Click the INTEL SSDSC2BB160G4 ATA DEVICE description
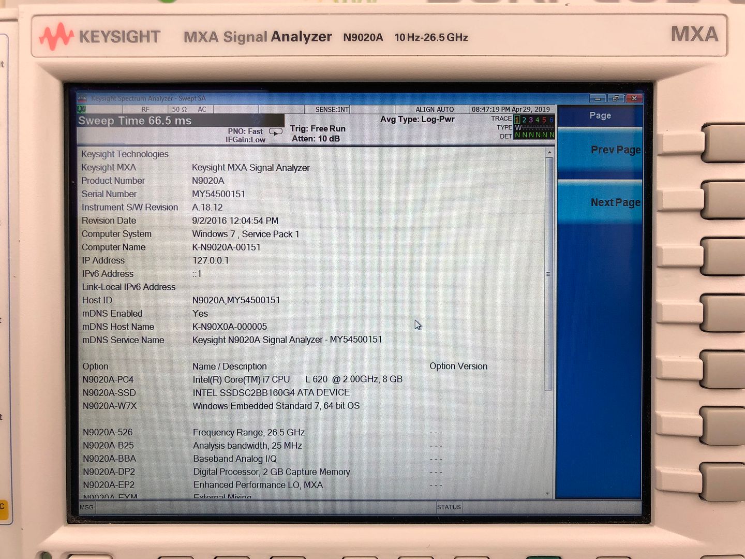The height and width of the screenshot is (559, 745). click(271, 393)
